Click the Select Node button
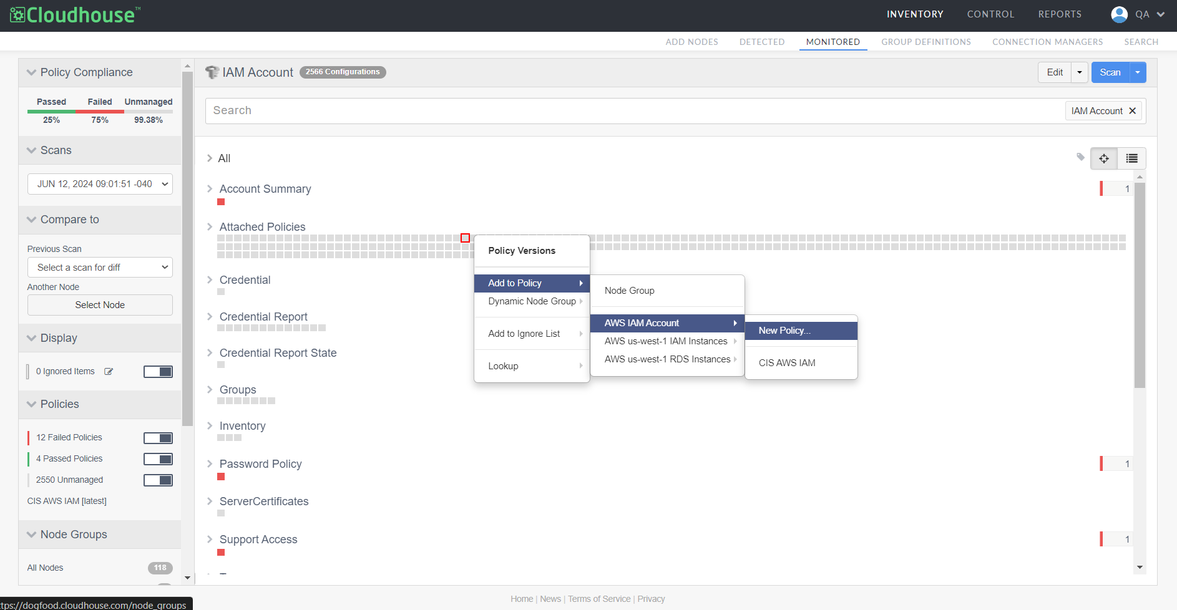The image size is (1177, 610). click(x=100, y=305)
